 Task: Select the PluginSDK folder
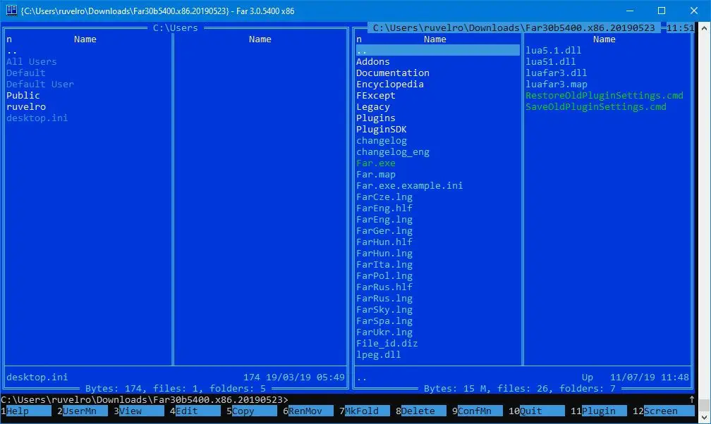[382, 130]
